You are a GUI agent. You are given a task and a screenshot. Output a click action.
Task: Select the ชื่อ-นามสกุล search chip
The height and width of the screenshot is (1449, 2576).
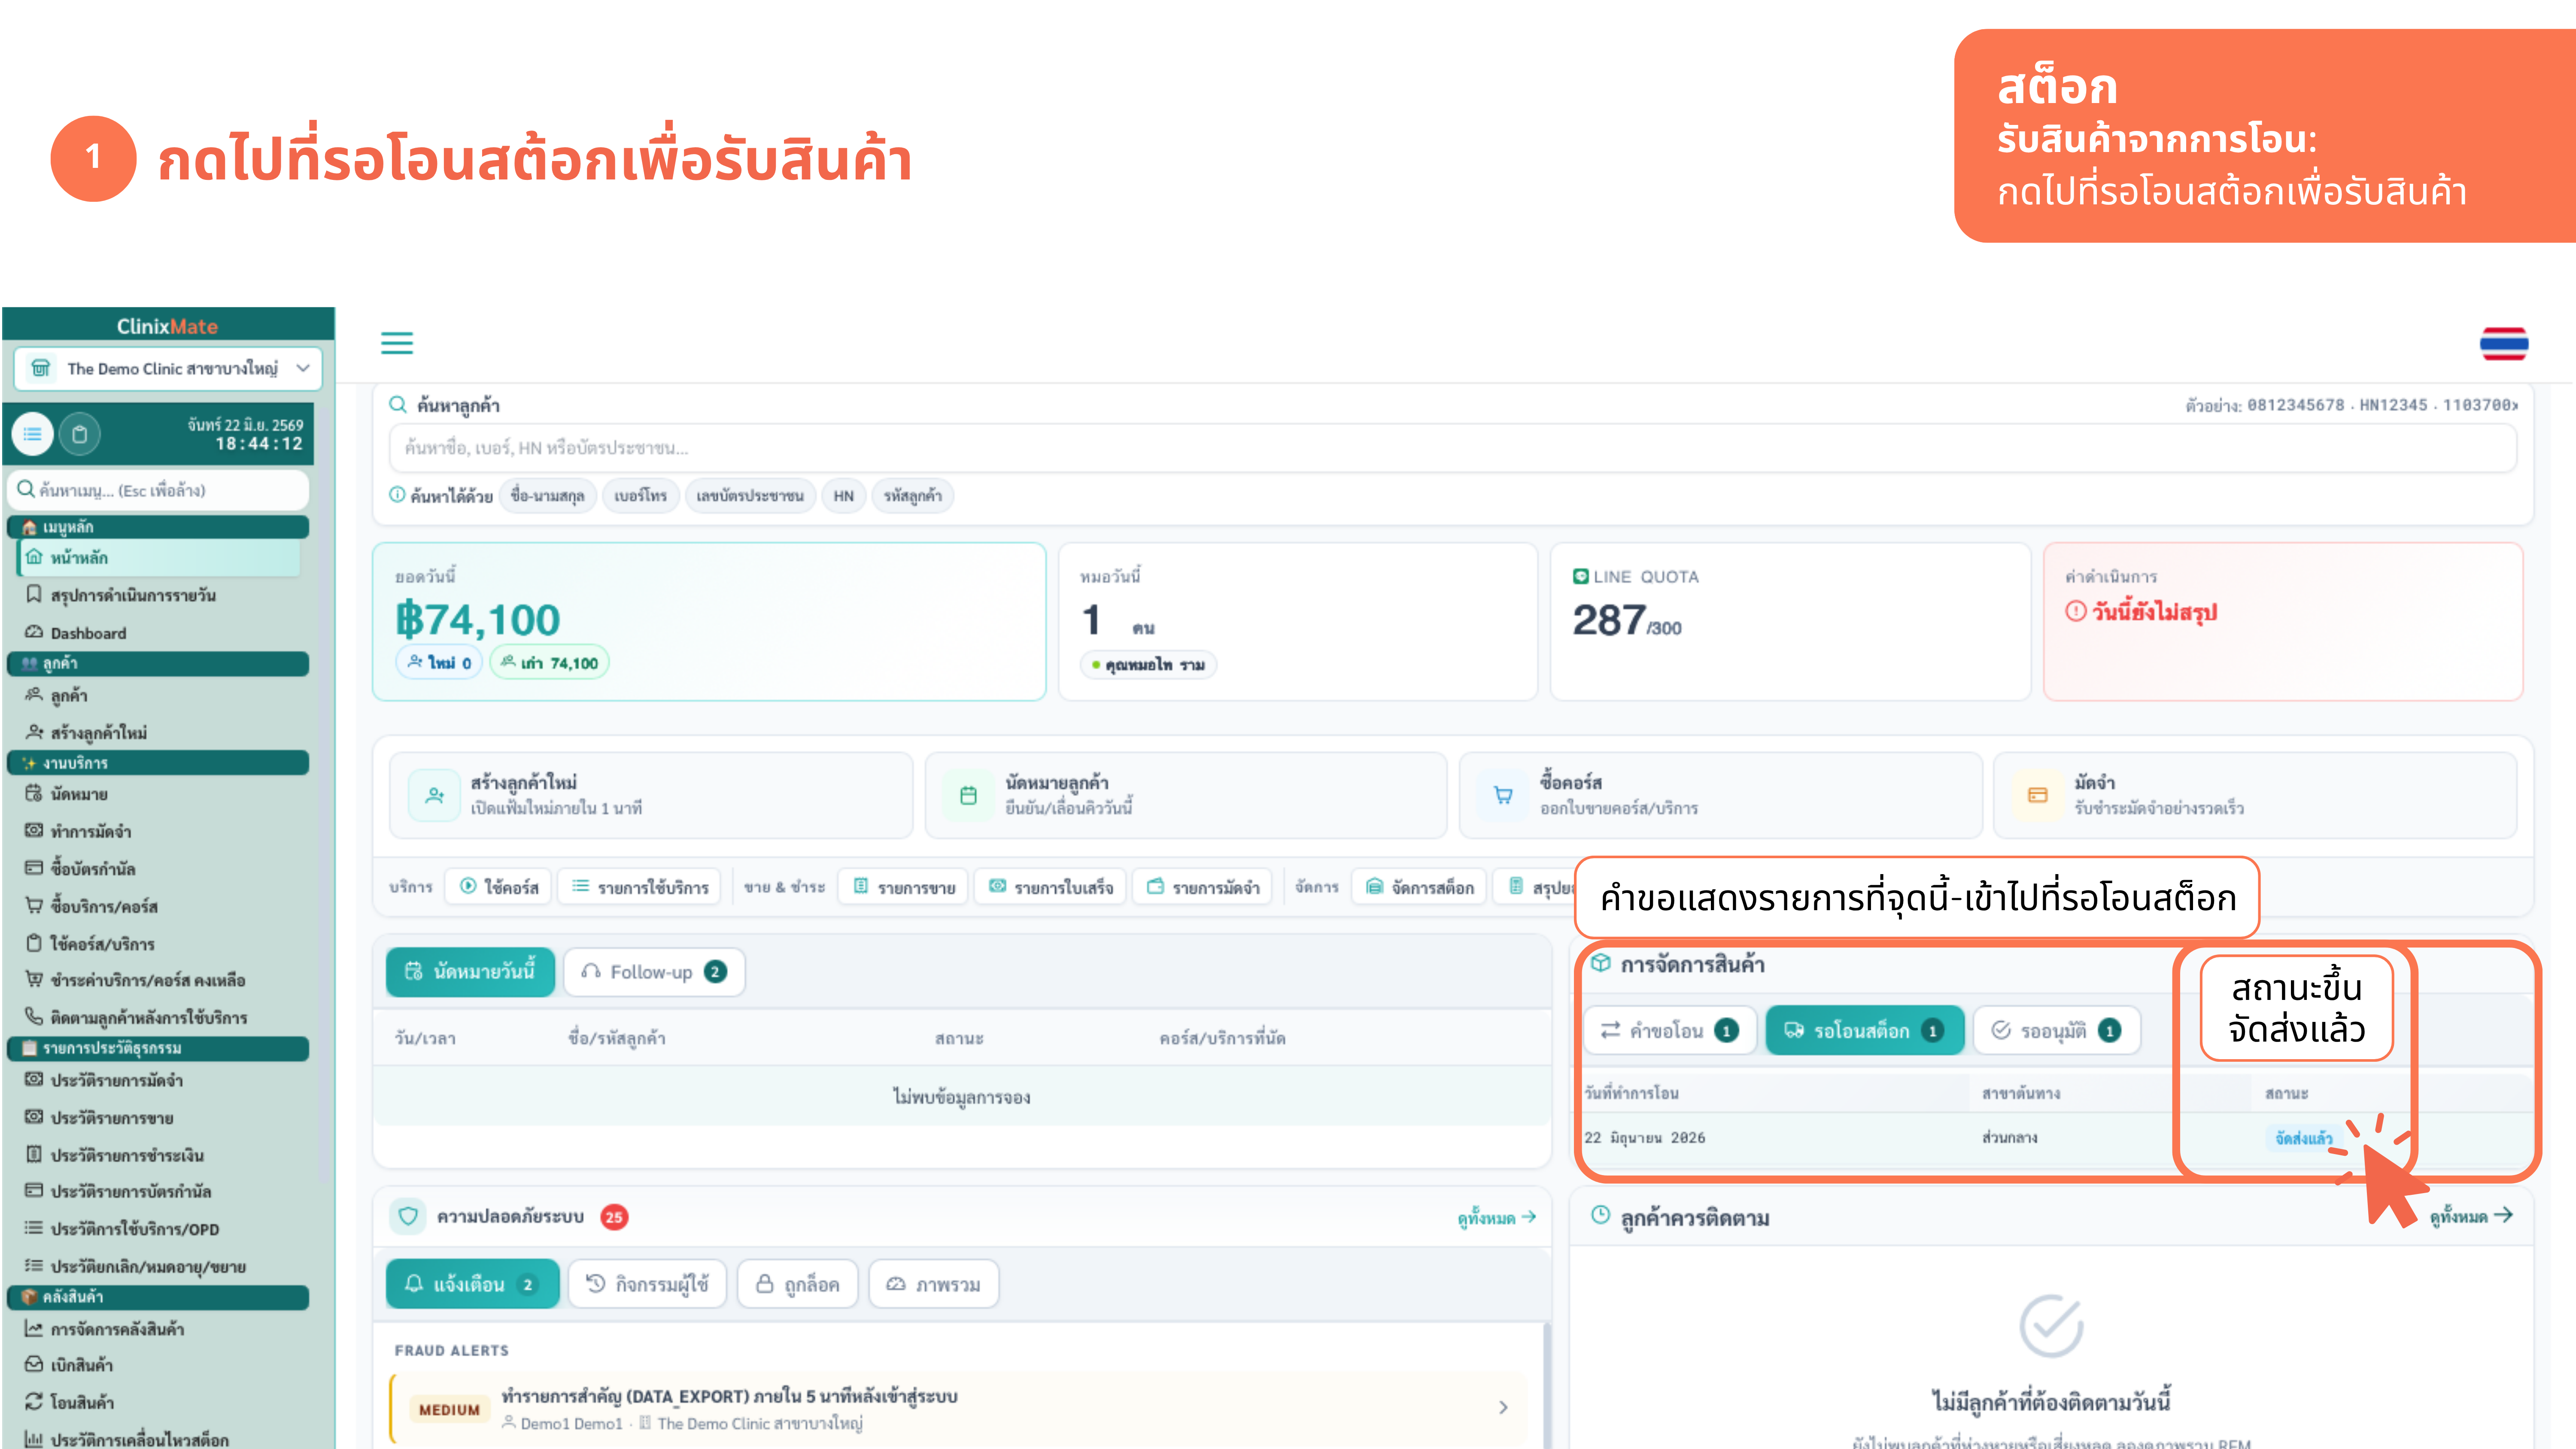pos(547,495)
